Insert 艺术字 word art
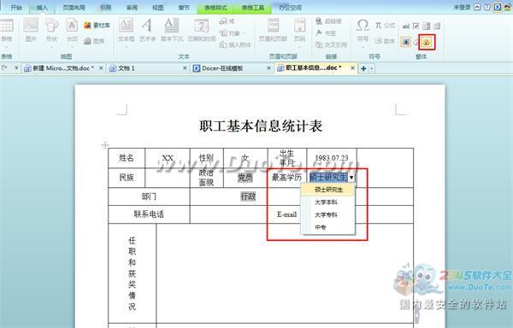This screenshot has height=328, width=513. pos(147,30)
